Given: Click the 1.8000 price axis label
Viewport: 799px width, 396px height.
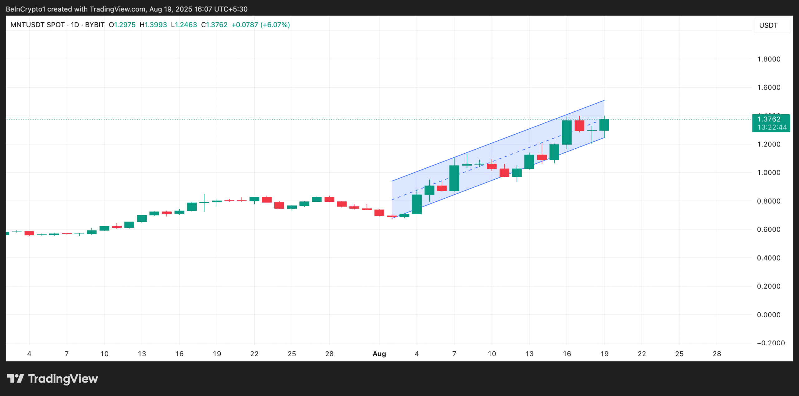Looking at the screenshot, I should coord(768,59).
